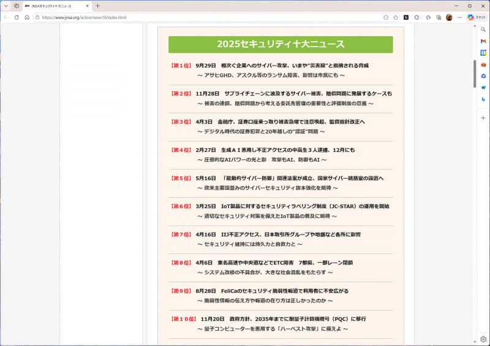Open the Copilot チャット button
490x346 pixels.
coord(477,18)
